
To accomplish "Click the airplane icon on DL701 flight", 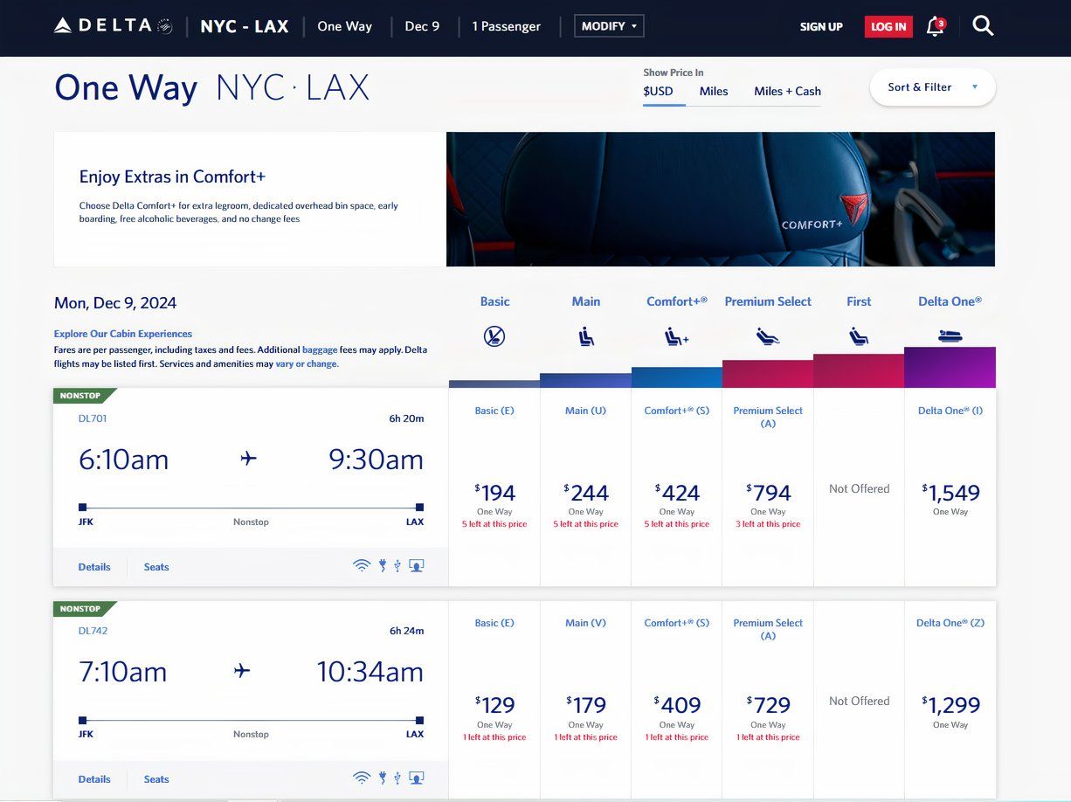I will pos(249,458).
